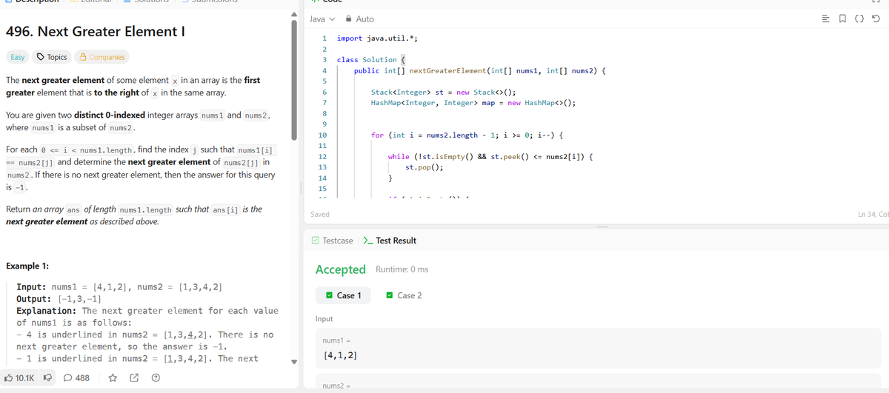Click the Easy difficulty badge
This screenshot has width=889, height=393.
coord(17,57)
